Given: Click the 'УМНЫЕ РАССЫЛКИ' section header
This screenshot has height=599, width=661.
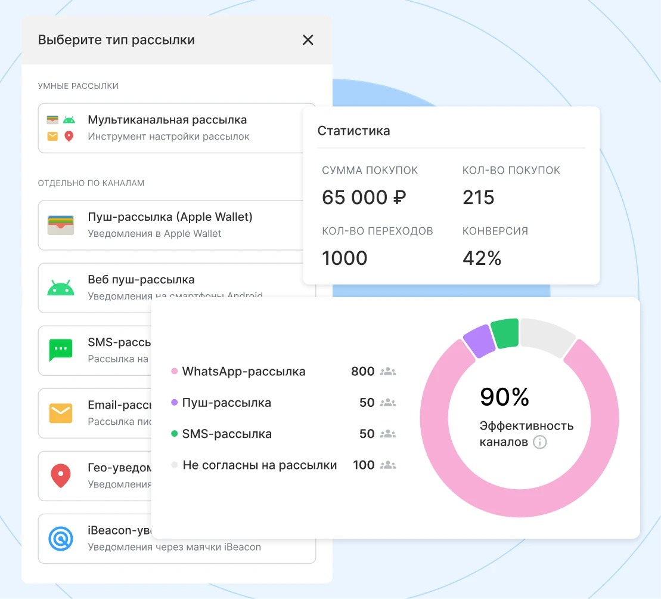Looking at the screenshot, I should 79,86.
